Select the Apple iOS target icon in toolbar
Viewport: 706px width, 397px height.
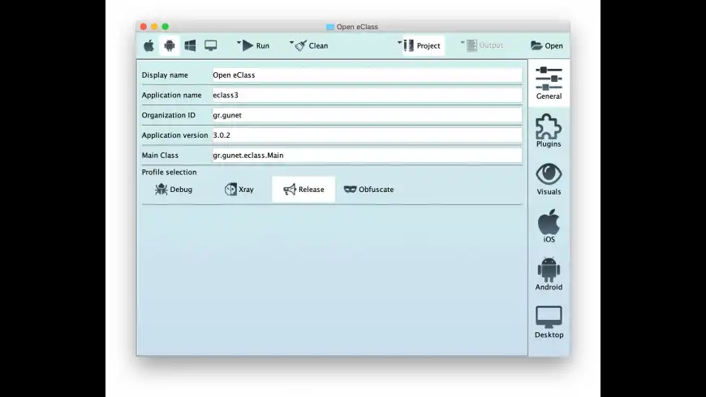pos(149,45)
